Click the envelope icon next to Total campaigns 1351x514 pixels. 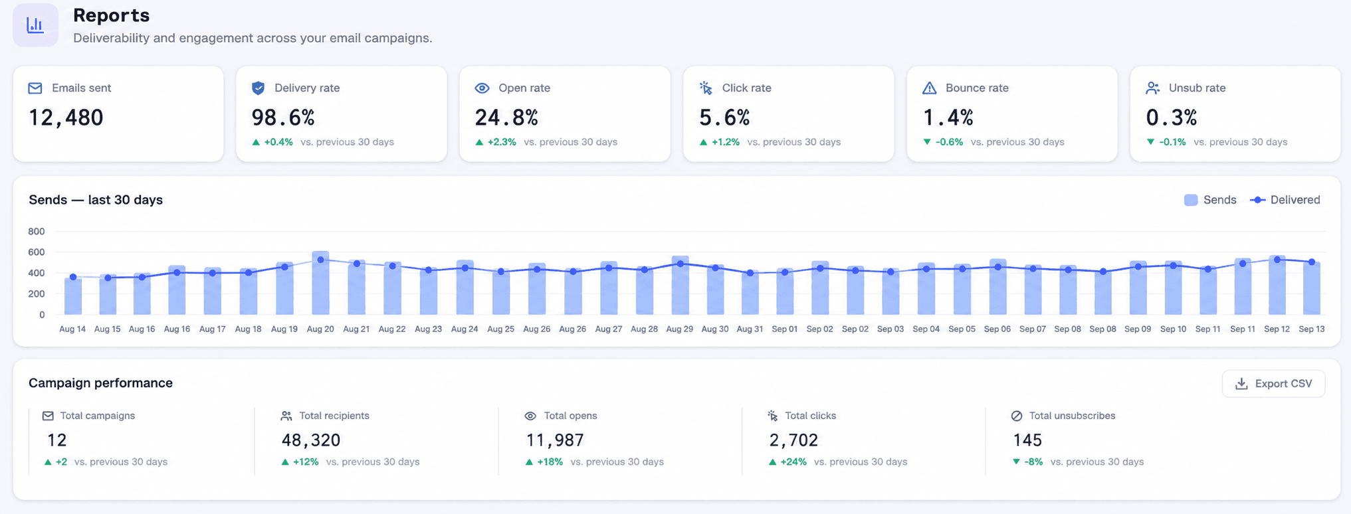point(48,416)
